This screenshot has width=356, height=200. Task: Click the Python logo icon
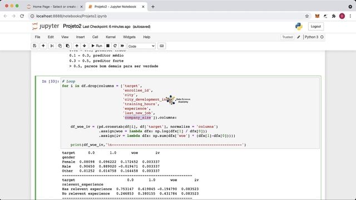(299, 27)
